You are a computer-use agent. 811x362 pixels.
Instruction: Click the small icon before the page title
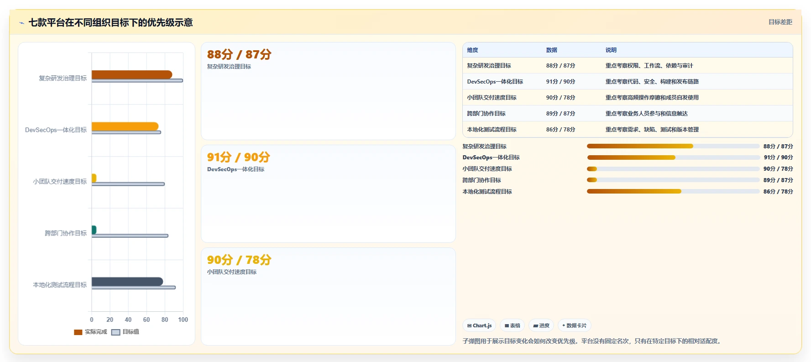pos(21,23)
